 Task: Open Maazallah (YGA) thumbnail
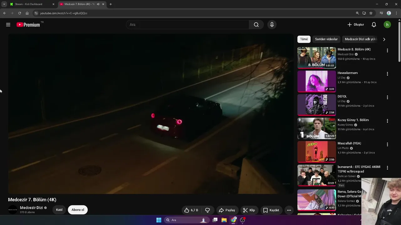[316, 152]
